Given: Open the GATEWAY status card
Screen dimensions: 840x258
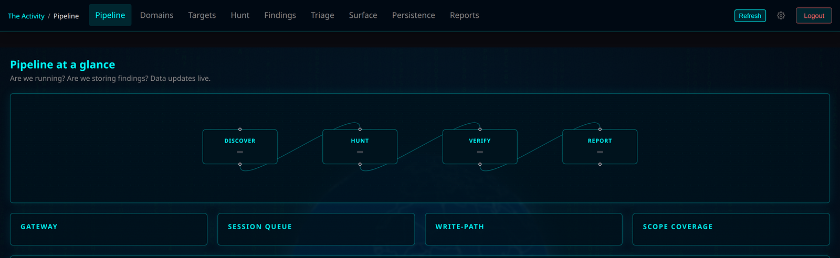Looking at the screenshot, I should click(109, 229).
